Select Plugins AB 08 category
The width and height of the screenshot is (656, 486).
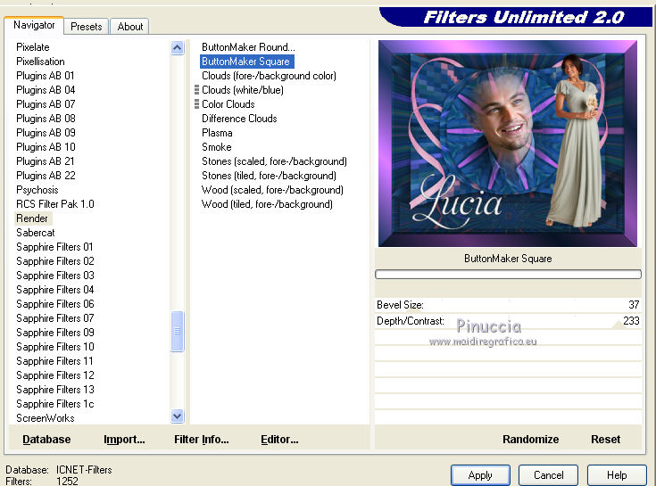click(x=46, y=119)
